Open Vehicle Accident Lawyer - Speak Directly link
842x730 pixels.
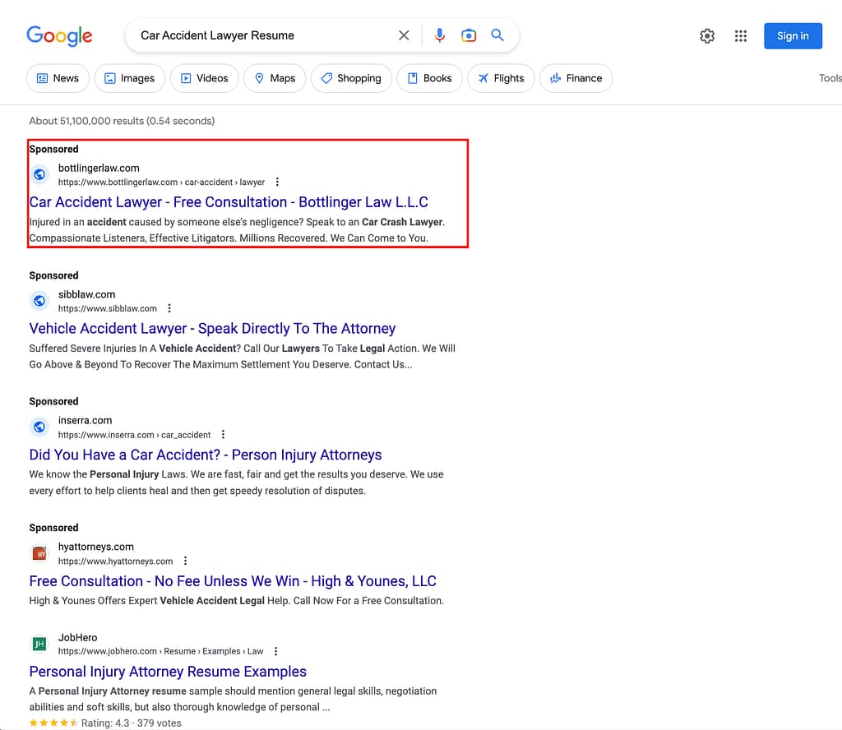click(212, 329)
